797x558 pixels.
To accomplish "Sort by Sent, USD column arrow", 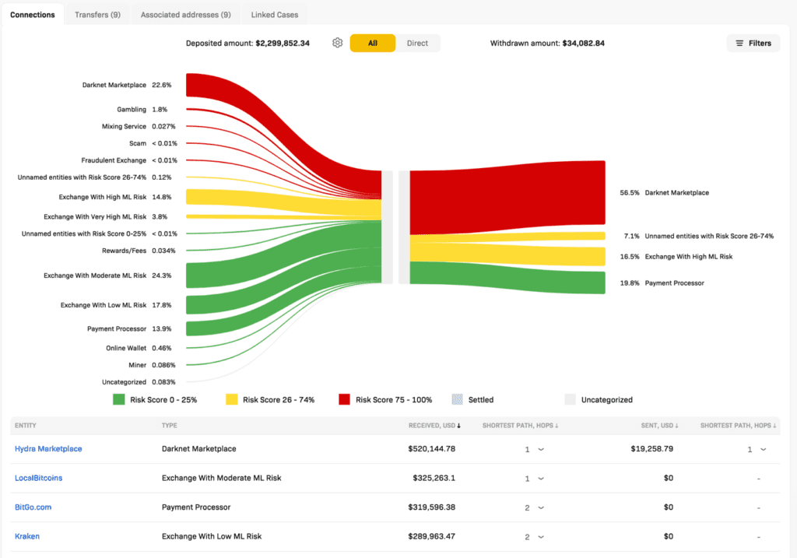I will (678, 426).
